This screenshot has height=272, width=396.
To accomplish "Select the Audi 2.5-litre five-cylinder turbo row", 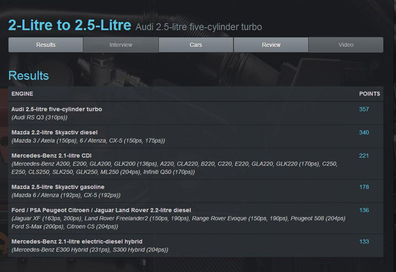I will [196, 113].
